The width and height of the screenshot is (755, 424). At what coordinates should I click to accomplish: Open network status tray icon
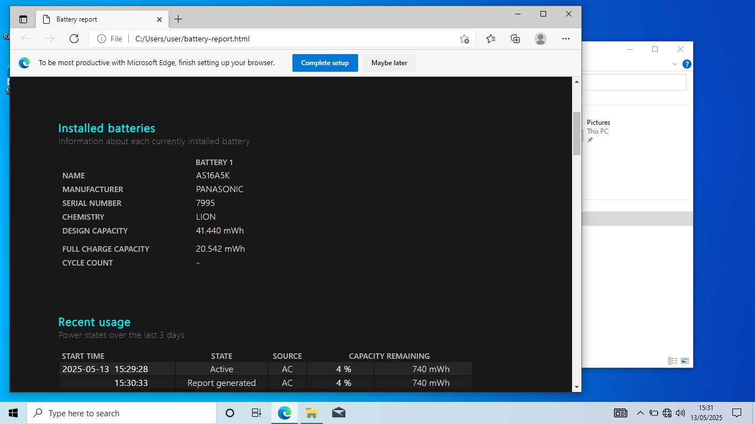[667, 413]
